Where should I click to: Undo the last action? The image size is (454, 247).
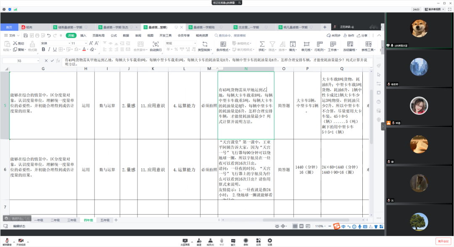tap(49, 35)
